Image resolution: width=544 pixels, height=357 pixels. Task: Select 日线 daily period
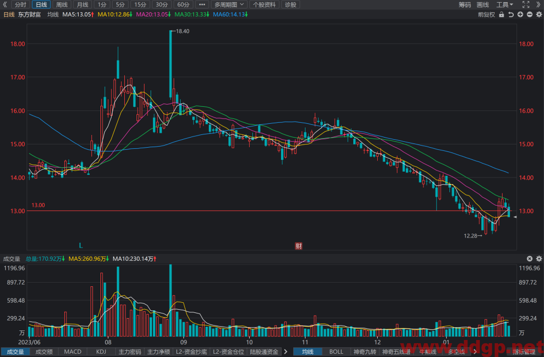pos(41,4)
